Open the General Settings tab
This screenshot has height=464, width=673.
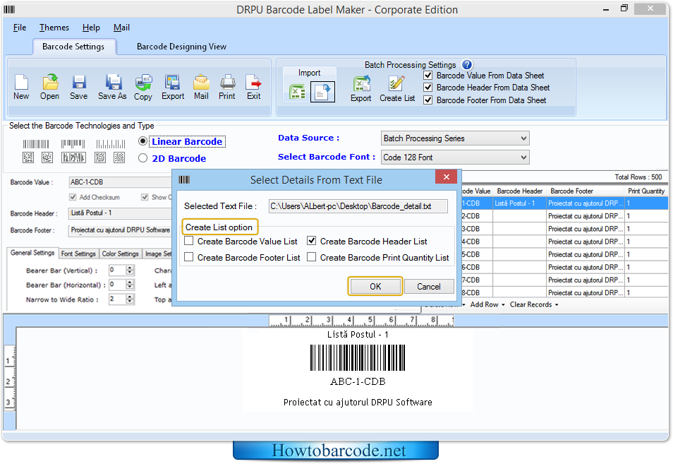[32, 253]
